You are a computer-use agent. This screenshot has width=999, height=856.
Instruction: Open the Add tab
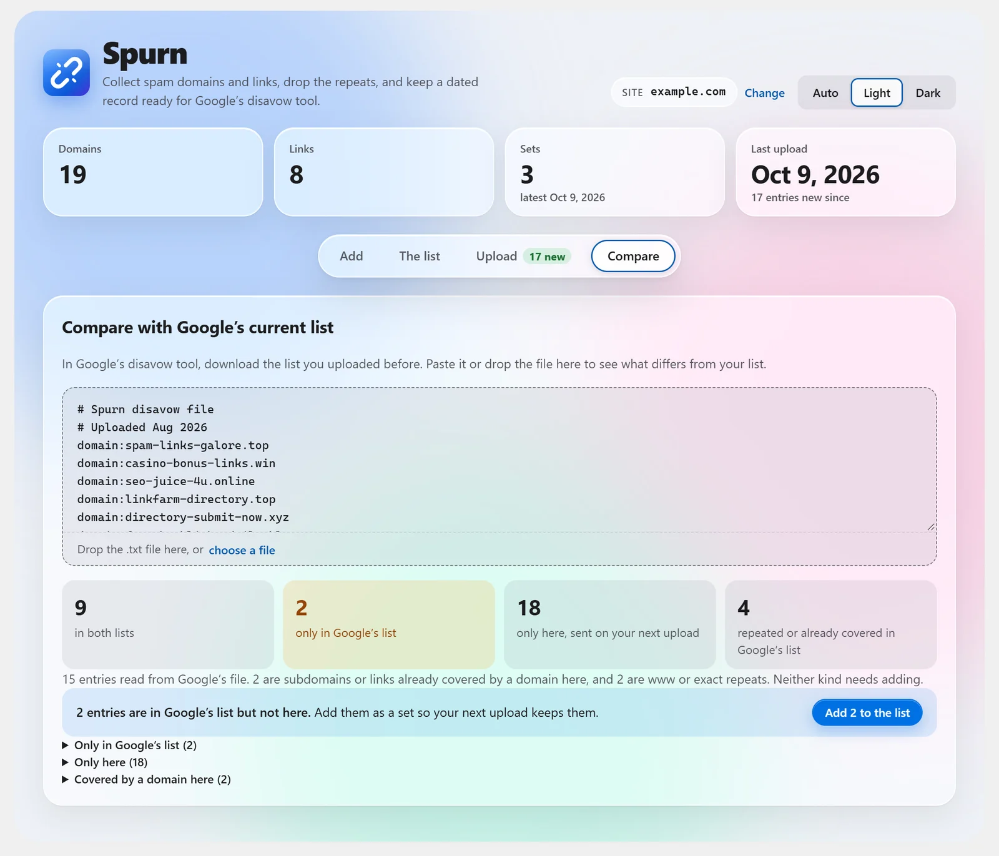pyautogui.click(x=351, y=256)
